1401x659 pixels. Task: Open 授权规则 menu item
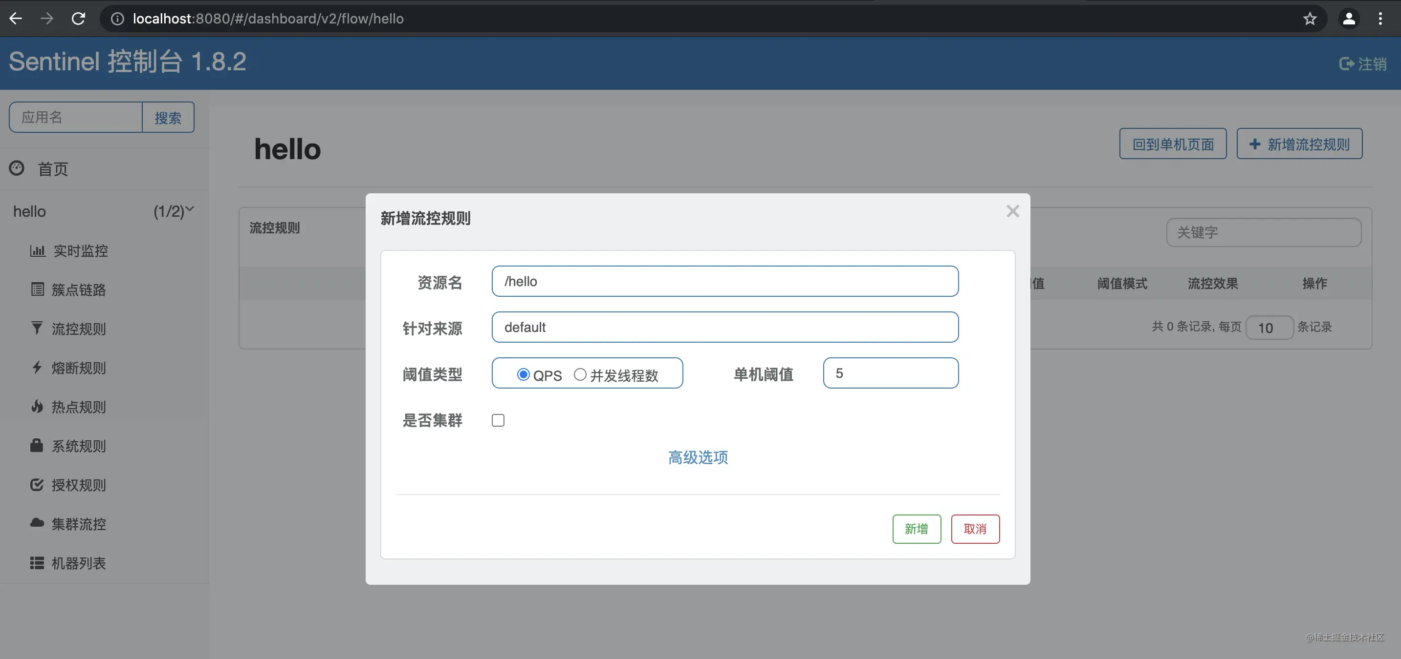[79, 485]
